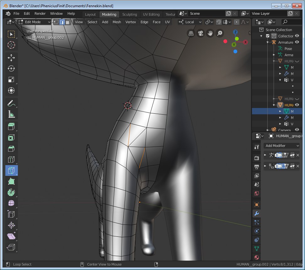Open the pivot point dropdown

tap(209, 22)
